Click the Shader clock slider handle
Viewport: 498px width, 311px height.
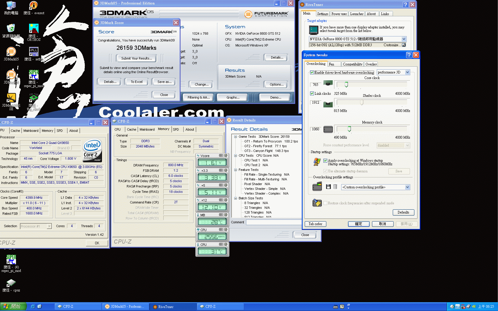point(362,102)
